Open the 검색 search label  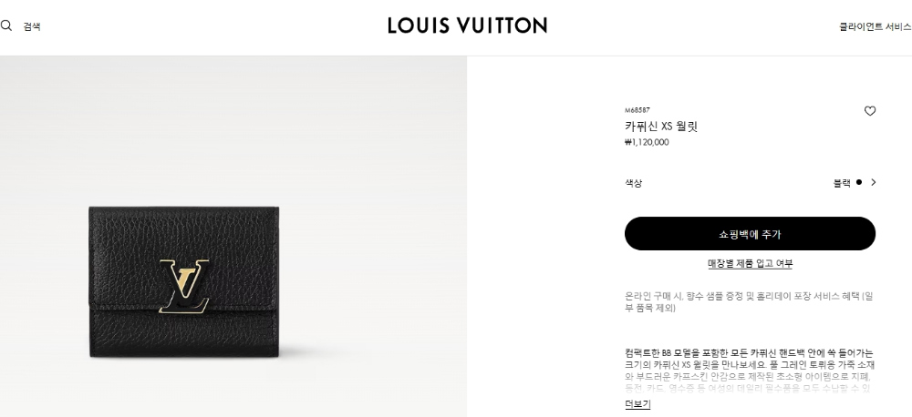32,26
